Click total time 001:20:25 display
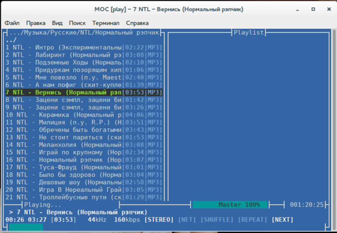The height and width of the screenshot is (233, 337). [307, 205]
